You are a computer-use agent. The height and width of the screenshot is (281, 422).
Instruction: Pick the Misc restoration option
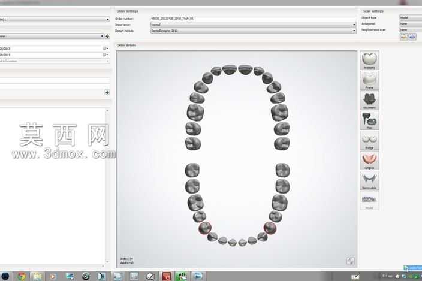pos(369,120)
